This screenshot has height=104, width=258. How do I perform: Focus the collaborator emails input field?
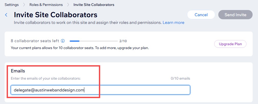click(100, 90)
